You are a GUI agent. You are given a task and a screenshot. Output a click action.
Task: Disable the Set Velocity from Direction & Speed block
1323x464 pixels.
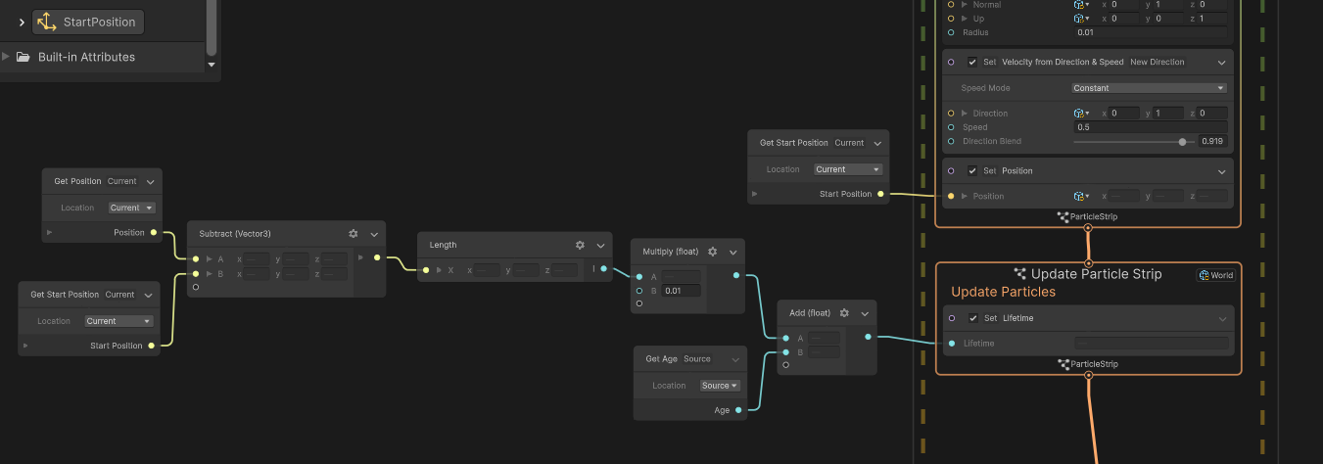point(972,62)
